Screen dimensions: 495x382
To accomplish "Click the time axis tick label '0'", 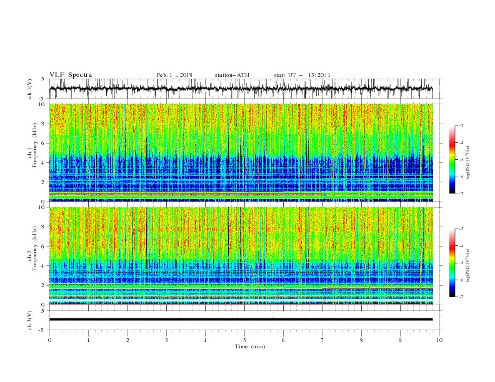I will tap(49, 340).
